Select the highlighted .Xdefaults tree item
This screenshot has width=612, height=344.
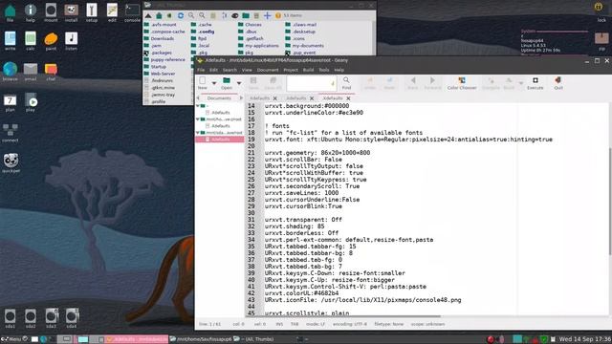[220, 140]
